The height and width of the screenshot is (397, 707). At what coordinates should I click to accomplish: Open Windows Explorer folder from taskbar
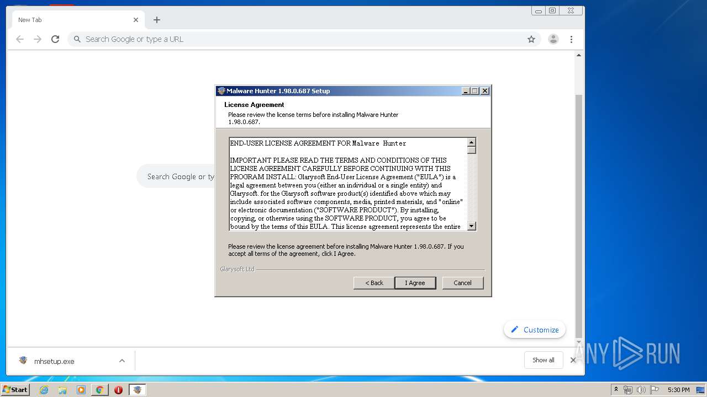pos(62,390)
